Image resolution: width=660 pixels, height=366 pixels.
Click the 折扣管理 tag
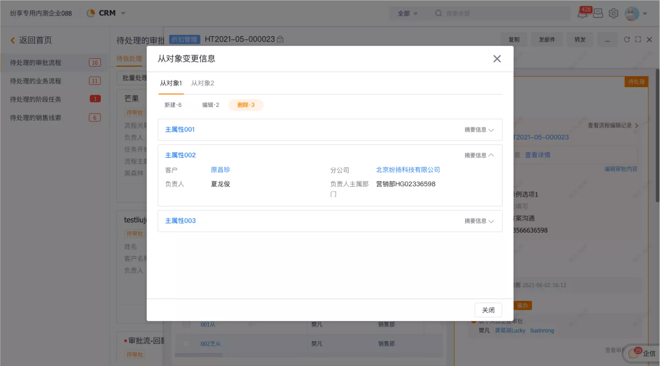184,39
